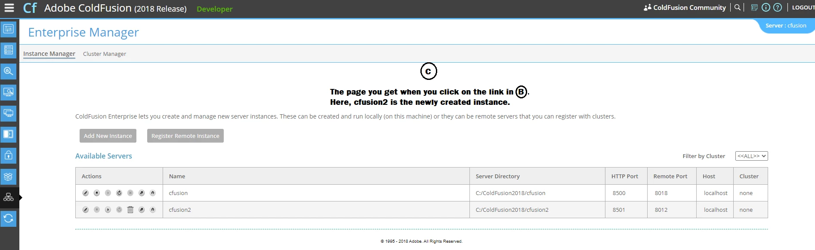Open the Server Update refresh sidebar icon

(8, 219)
